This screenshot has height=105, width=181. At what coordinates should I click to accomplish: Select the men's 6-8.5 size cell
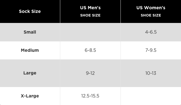(90, 50)
